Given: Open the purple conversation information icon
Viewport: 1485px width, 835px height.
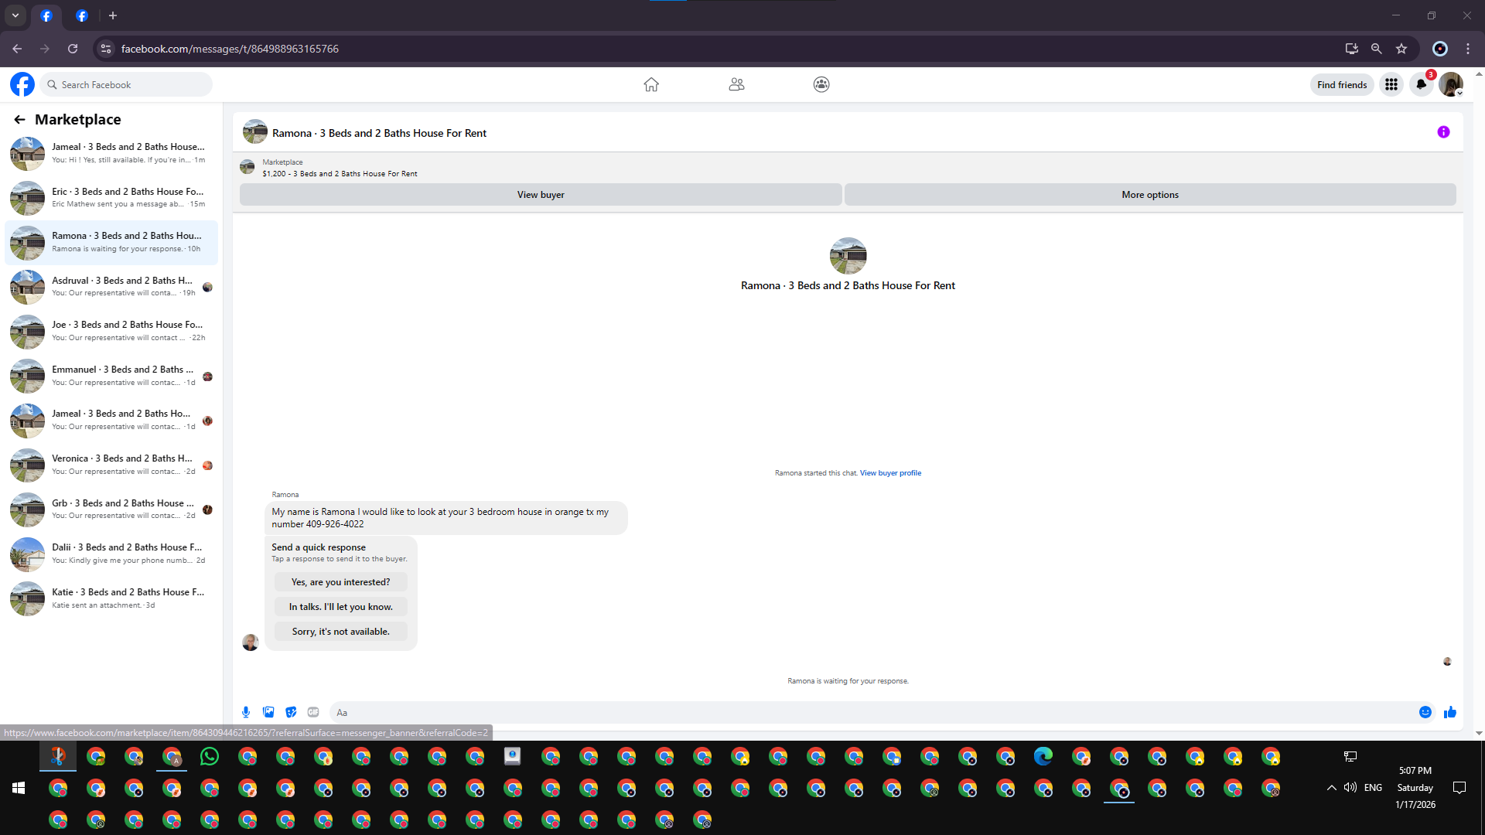Looking at the screenshot, I should click(1443, 132).
